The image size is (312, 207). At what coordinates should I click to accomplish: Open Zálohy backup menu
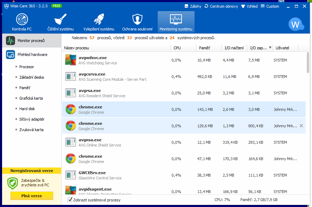tap(193, 6)
